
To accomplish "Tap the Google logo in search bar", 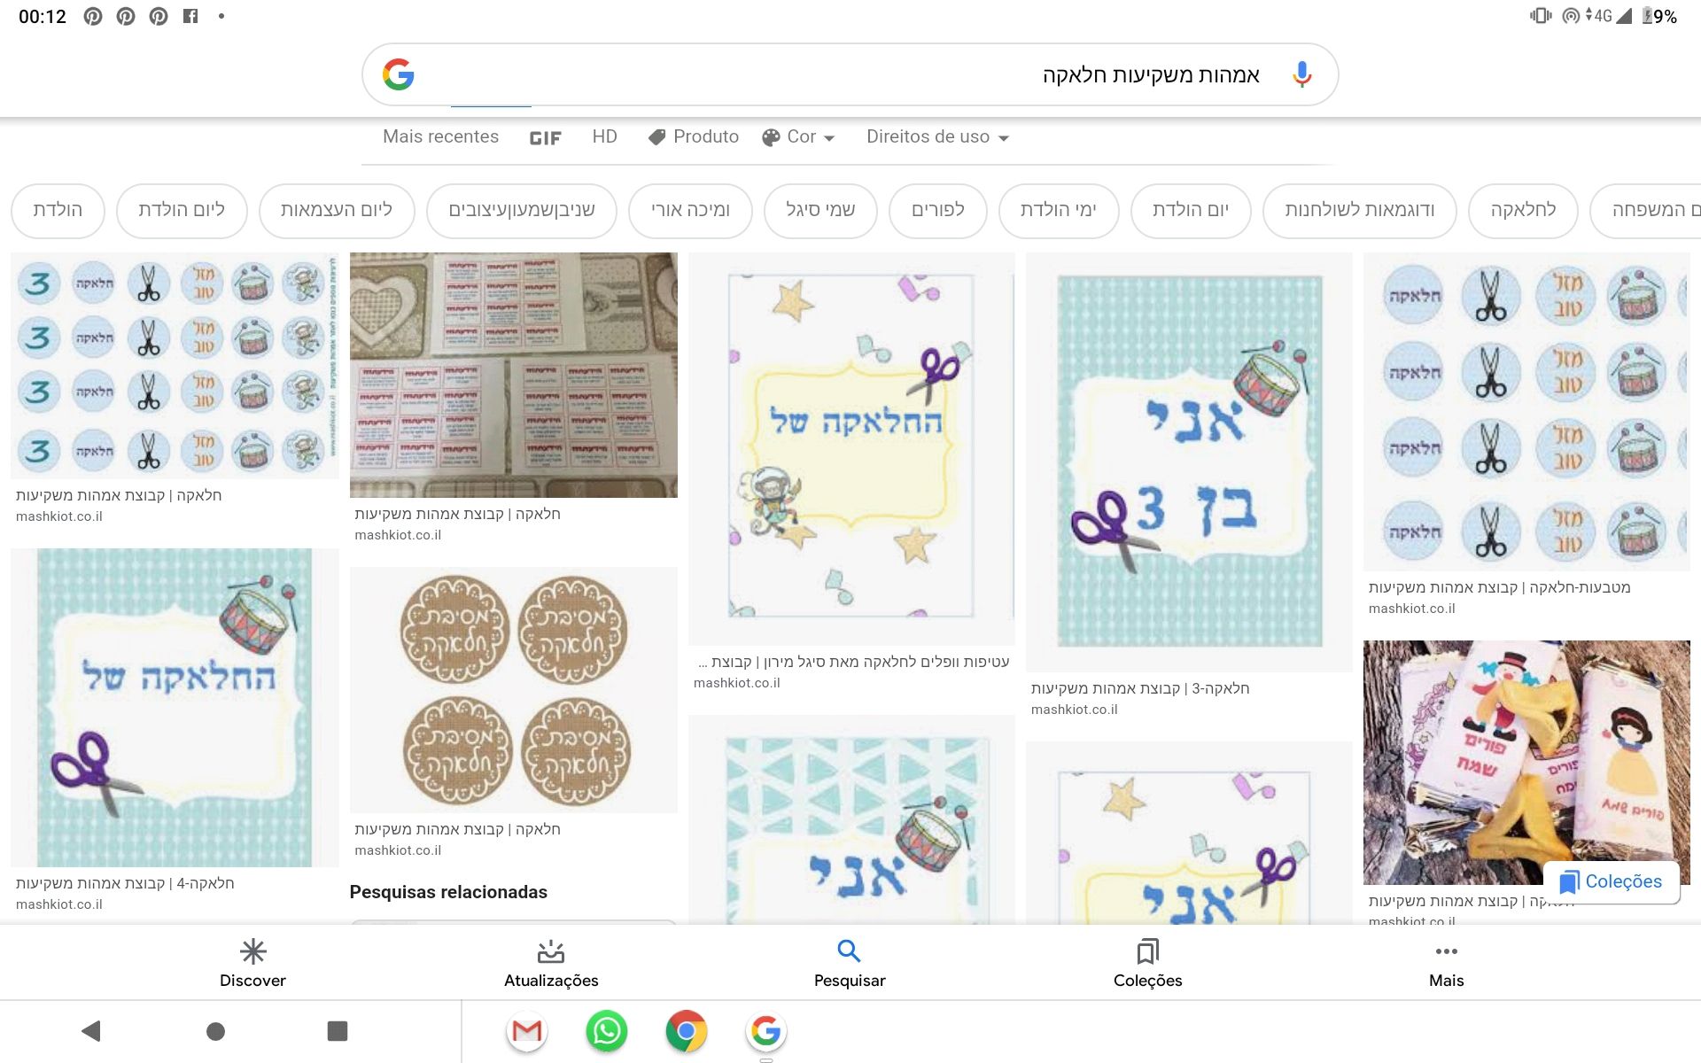I will coord(399,75).
